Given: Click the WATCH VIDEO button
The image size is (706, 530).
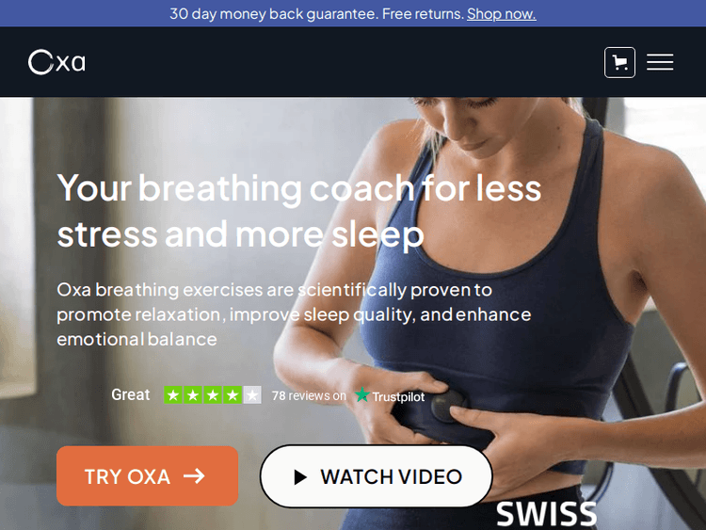Looking at the screenshot, I should click(376, 476).
